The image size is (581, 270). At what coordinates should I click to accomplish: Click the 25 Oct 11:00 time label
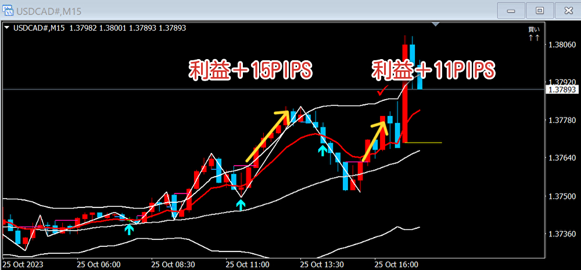(x=248, y=264)
